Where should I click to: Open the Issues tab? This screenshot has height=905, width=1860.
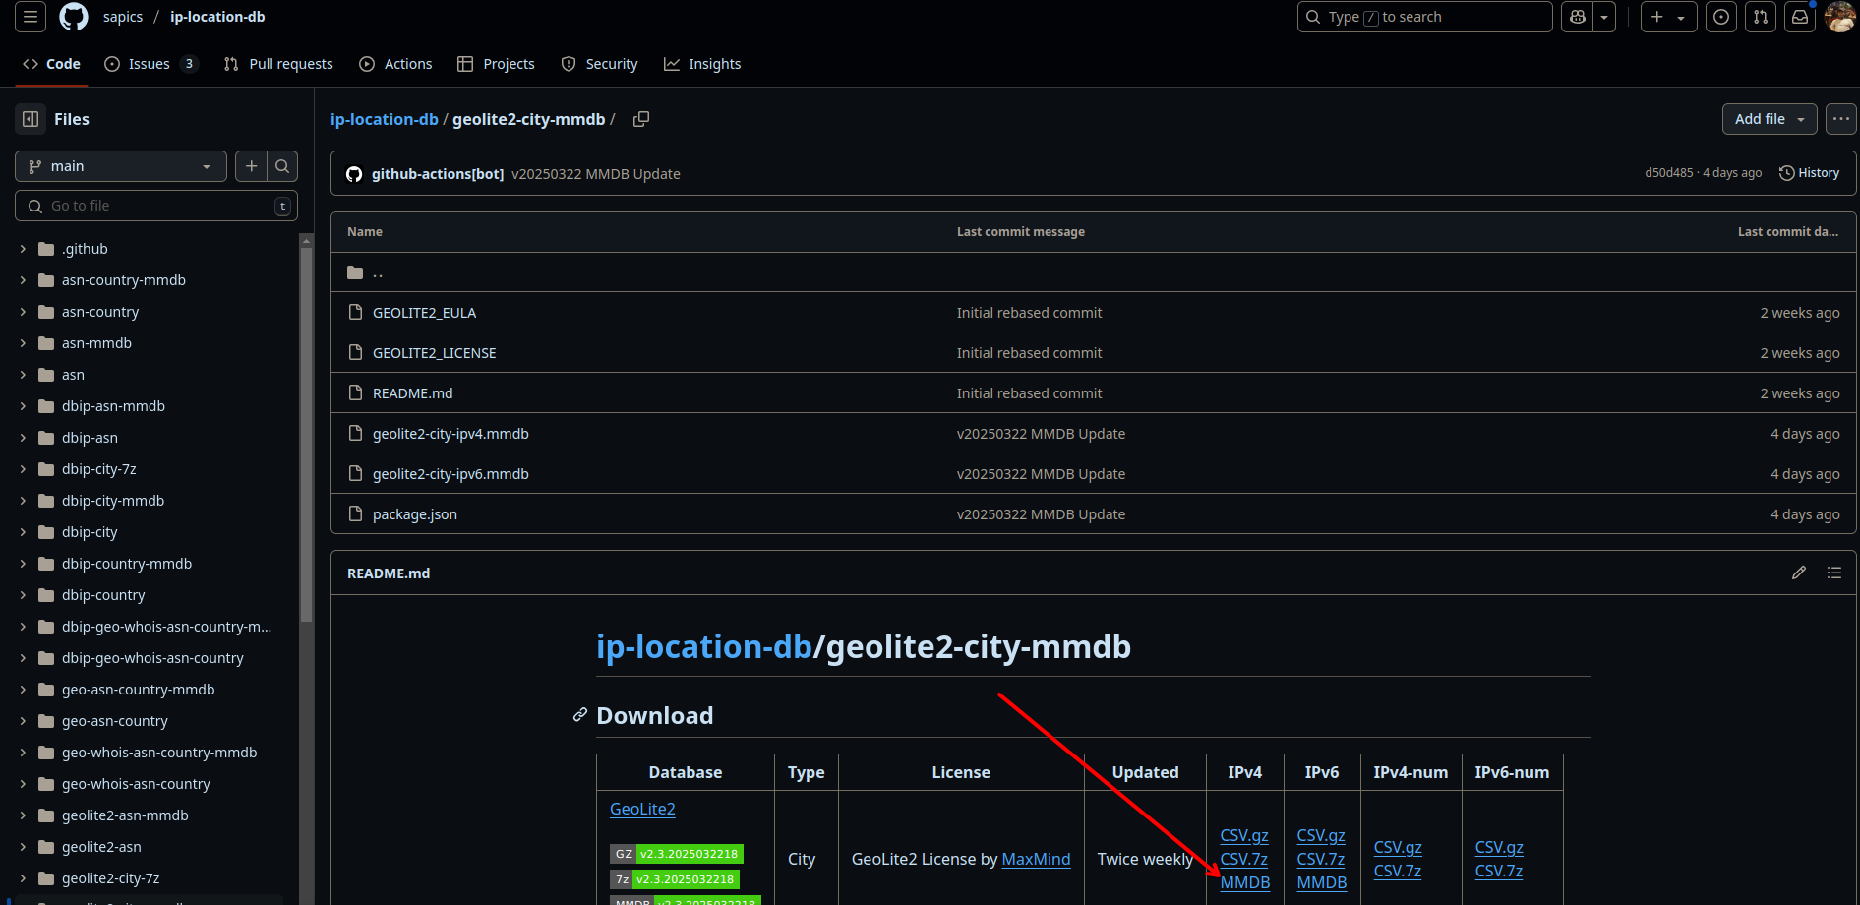tap(150, 64)
